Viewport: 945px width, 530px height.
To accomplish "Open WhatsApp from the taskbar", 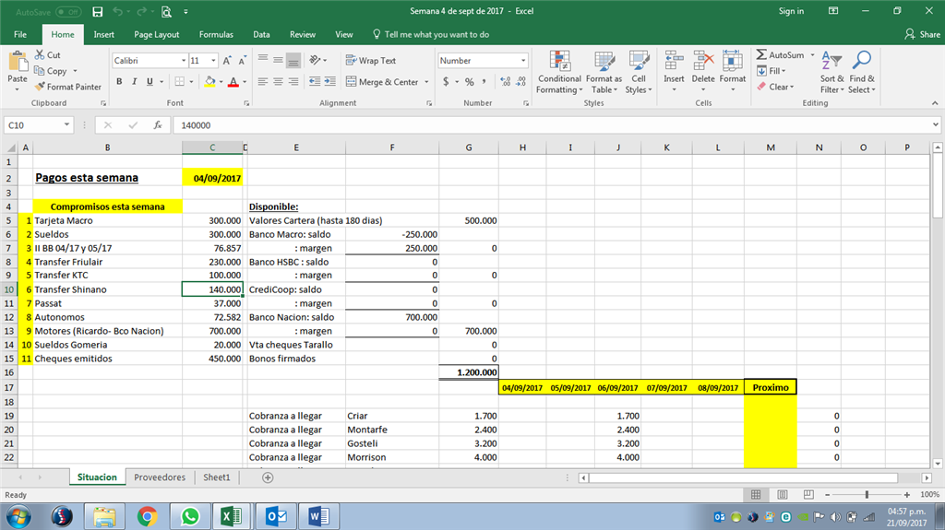I will (x=188, y=516).
